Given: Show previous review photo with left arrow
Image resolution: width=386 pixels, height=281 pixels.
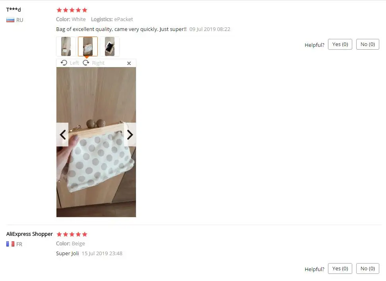Looking at the screenshot, I should pyautogui.click(x=62, y=135).
